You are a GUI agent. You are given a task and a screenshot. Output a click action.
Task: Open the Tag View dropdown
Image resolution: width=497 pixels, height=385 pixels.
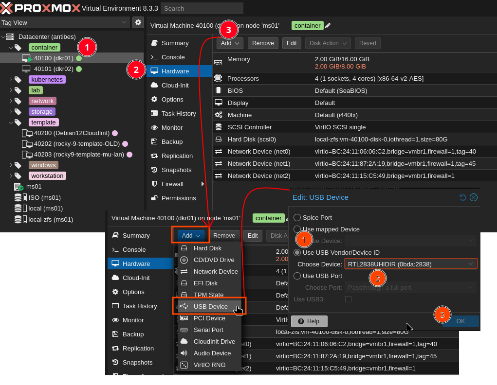pyautogui.click(x=124, y=22)
